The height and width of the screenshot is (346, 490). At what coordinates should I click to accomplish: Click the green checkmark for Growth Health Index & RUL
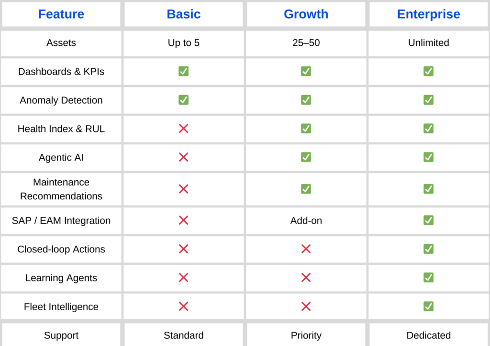click(x=306, y=129)
